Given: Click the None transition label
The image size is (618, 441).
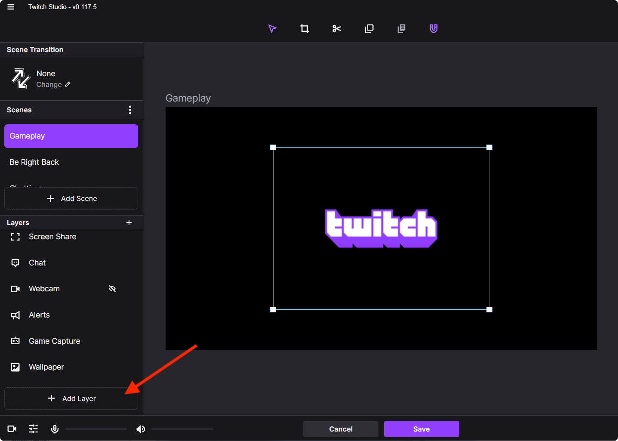Looking at the screenshot, I should point(46,74).
